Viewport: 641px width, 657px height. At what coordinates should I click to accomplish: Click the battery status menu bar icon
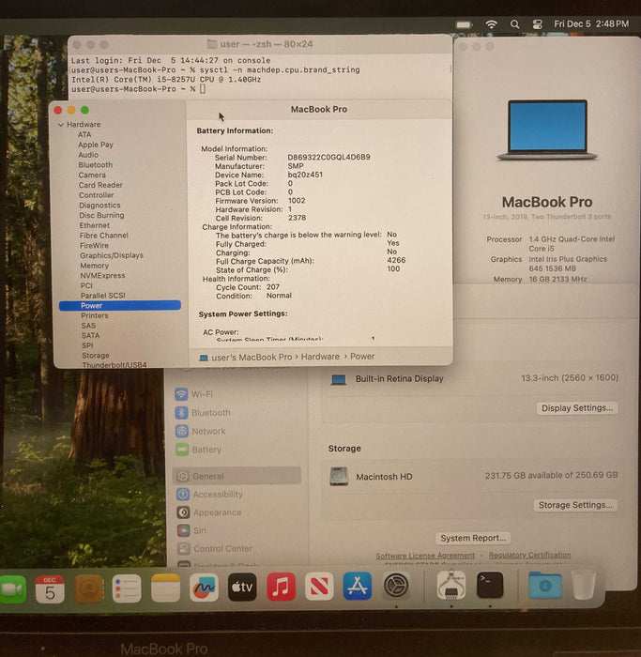click(464, 24)
